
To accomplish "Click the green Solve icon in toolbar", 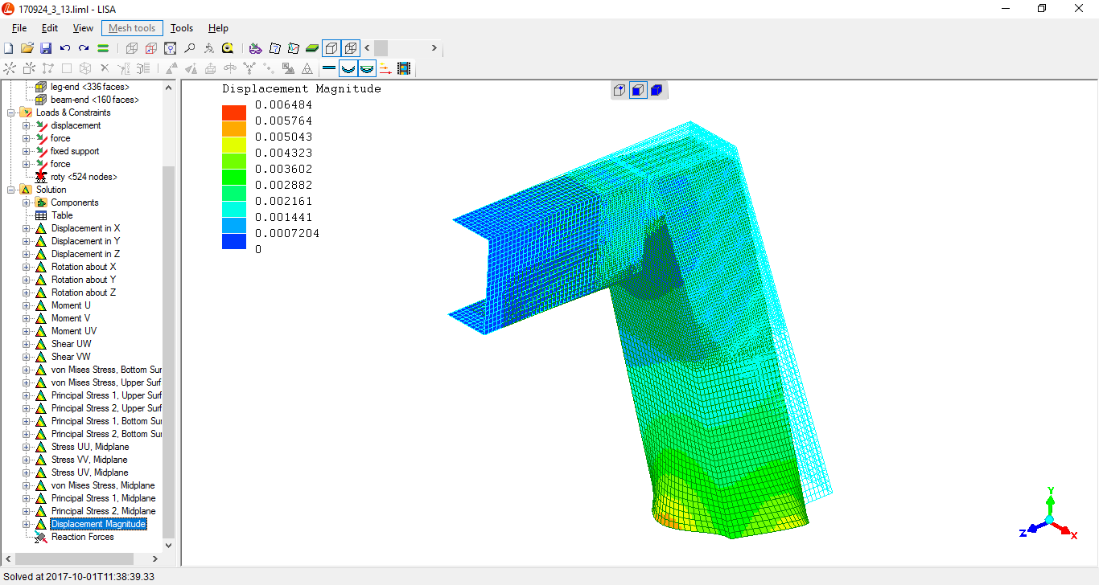I will 103,48.
